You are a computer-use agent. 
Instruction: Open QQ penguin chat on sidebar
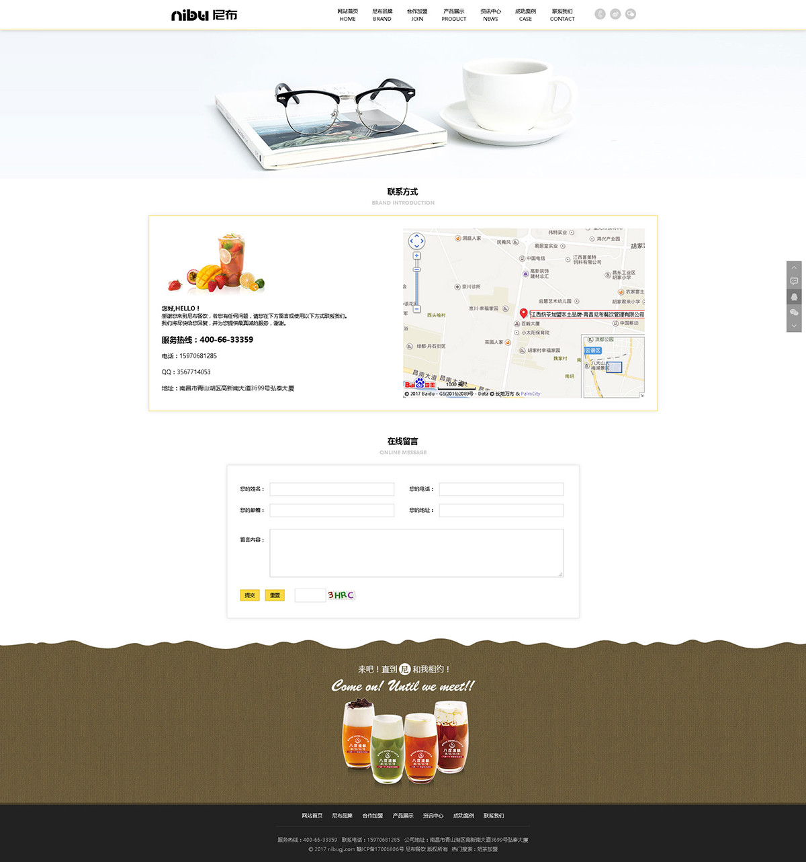tap(794, 297)
